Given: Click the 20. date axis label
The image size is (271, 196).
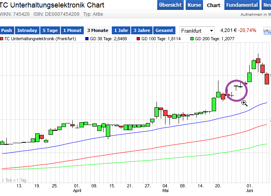Looking at the screenshot, I should coord(218,186).
